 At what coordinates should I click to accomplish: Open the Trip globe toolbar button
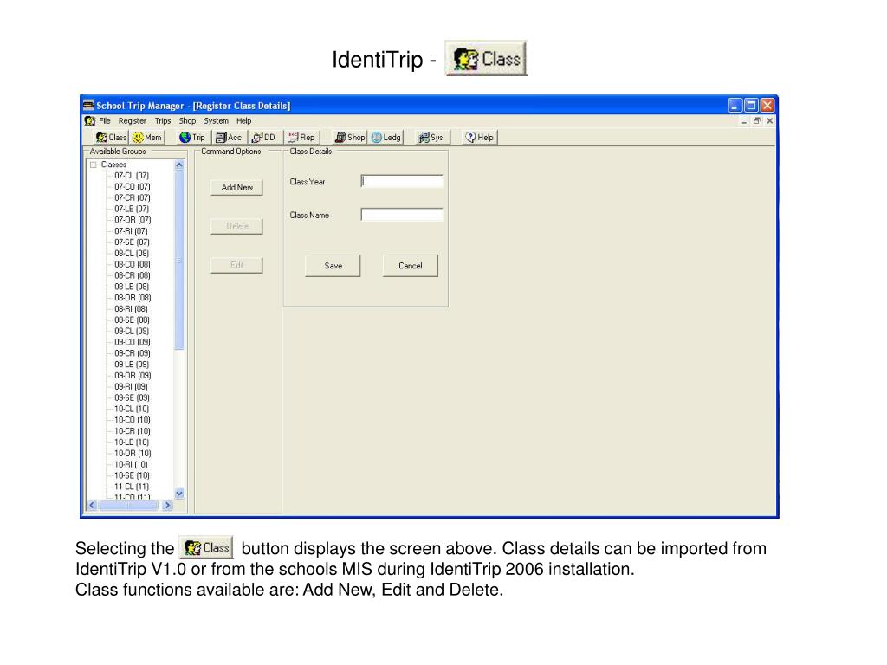pyautogui.click(x=192, y=138)
